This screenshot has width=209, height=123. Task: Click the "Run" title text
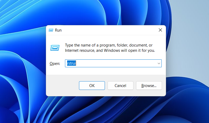pos(58,30)
